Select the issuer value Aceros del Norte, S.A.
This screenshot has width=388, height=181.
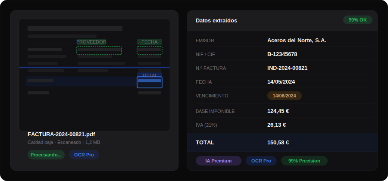click(297, 41)
